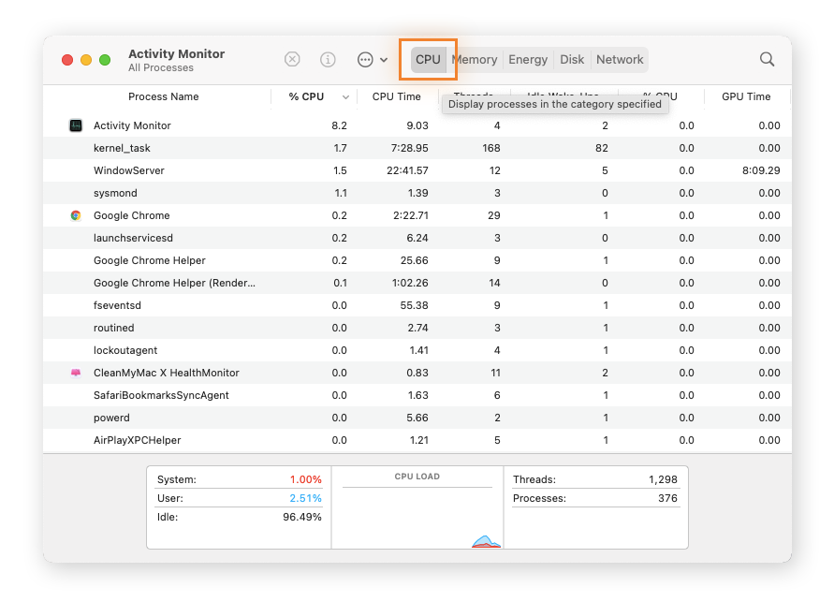The image size is (834, 602).
Task: Expand the chevron beside the ellipsis button
Action: (383, 59)
